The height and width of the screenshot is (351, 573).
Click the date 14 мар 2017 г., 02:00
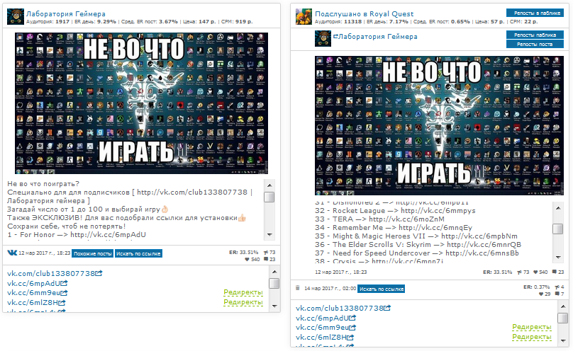(330, 288)
